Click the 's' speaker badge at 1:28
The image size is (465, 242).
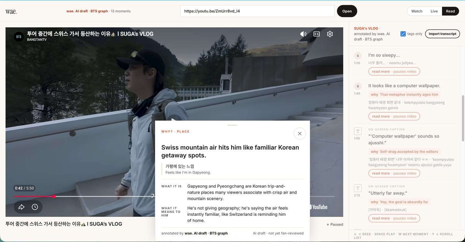358,56
